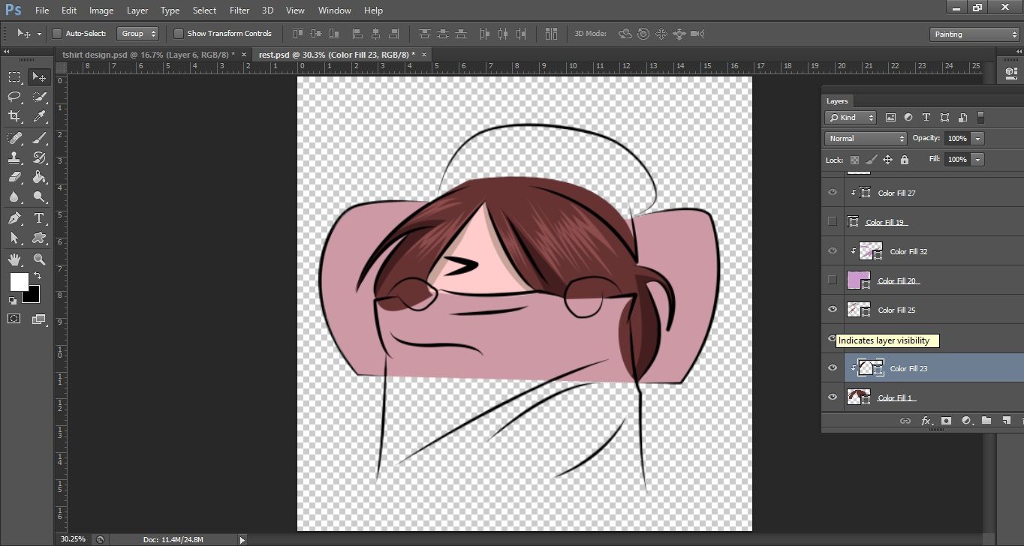Swap foreground and background colors
This screenshot has height=546, width=1024.
click(37, 276)
